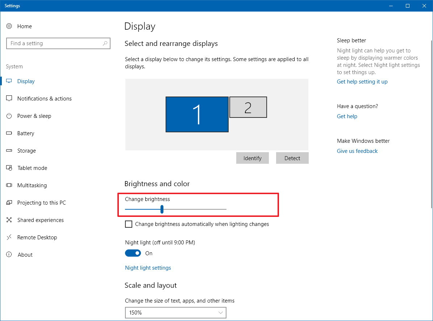Click the Home gear icon

[9, 26]
